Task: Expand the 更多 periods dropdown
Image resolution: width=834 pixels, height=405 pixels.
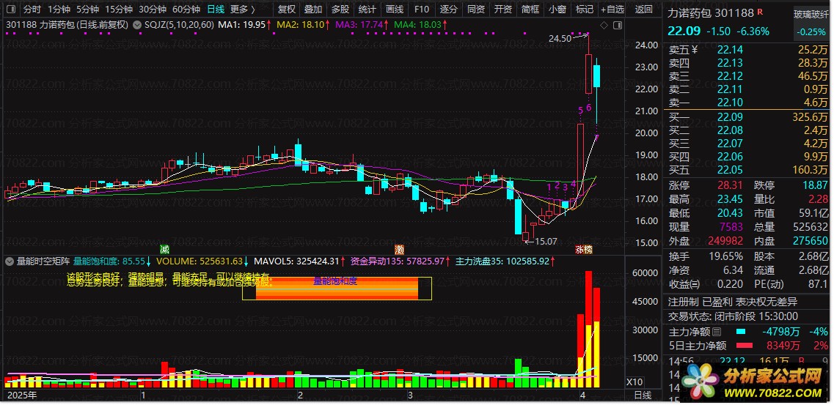Action: pos(242,9)
